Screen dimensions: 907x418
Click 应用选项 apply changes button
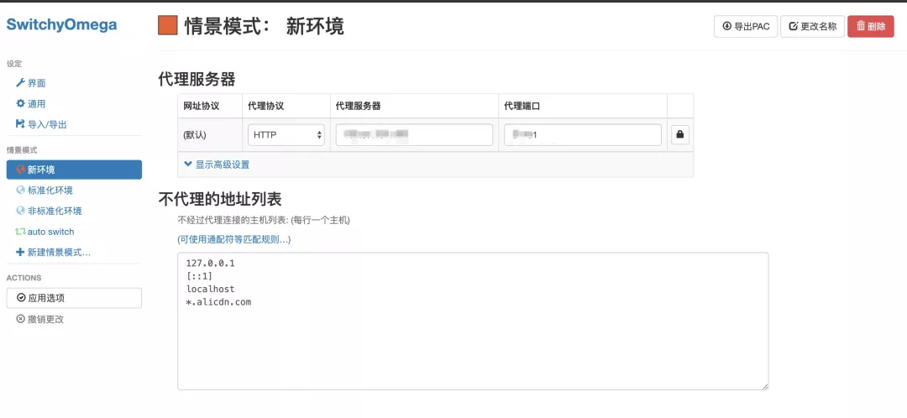[x=74, y=298]
